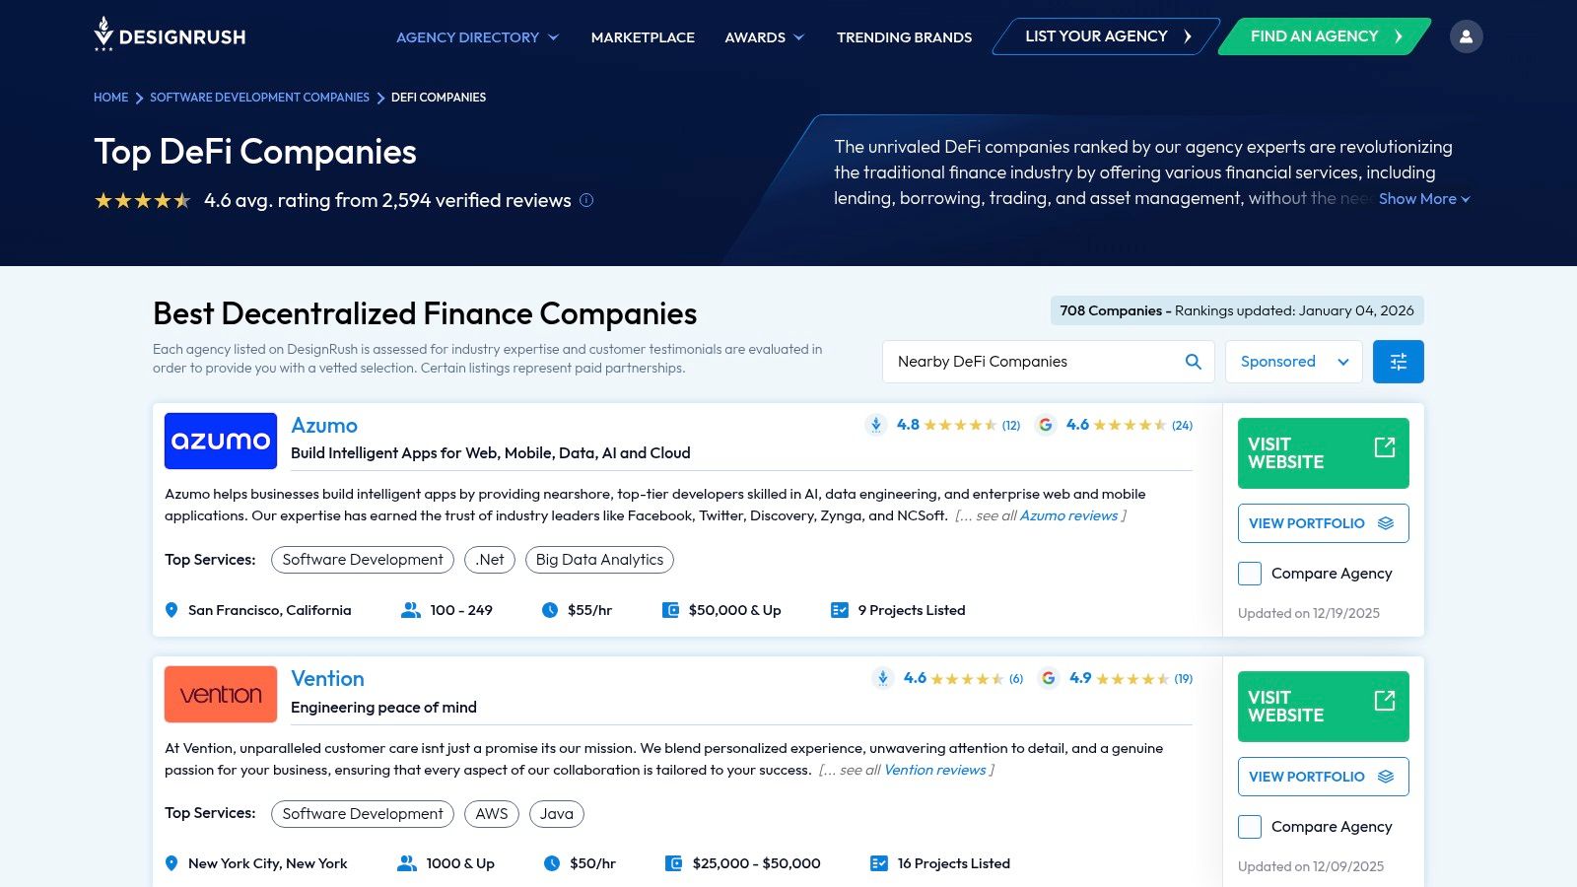Visit Azumo's website
The width and height of the screenshot is (1577, 887).
tap(1323, 453)
